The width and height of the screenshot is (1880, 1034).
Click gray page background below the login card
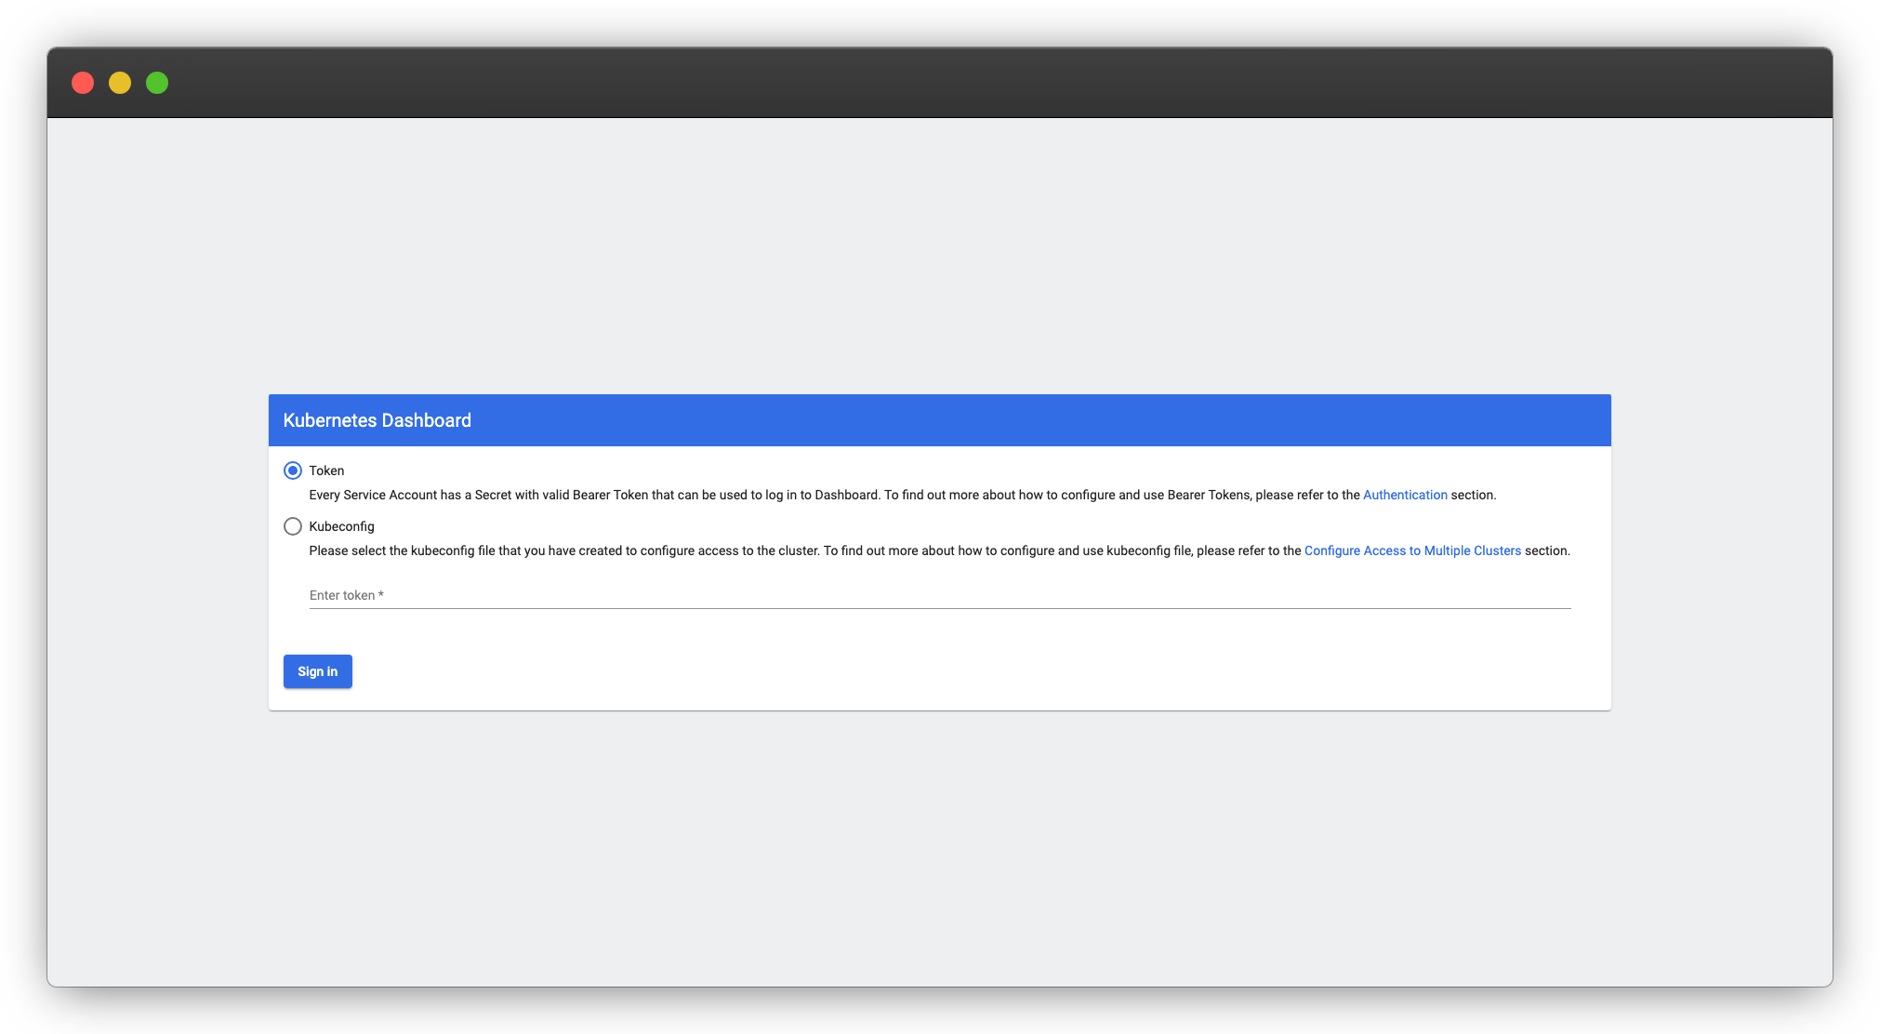[939, 837]
